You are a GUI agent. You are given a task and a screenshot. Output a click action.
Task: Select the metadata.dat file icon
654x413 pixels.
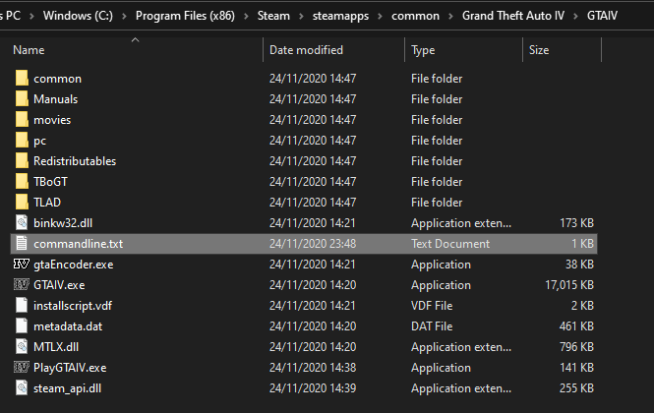click(x=21, y=325)
